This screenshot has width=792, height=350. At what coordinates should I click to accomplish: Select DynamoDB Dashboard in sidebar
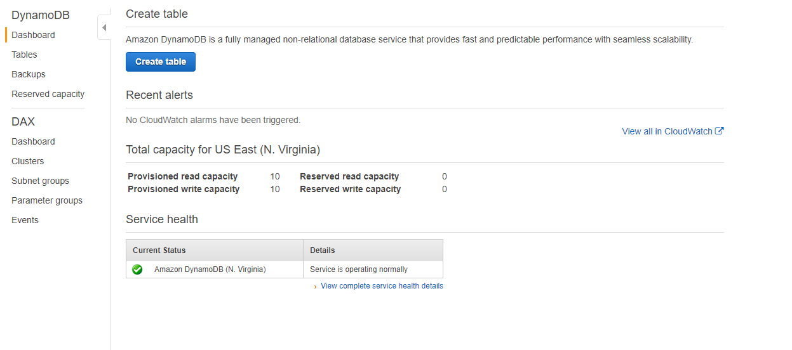click(x=33, y=35)
